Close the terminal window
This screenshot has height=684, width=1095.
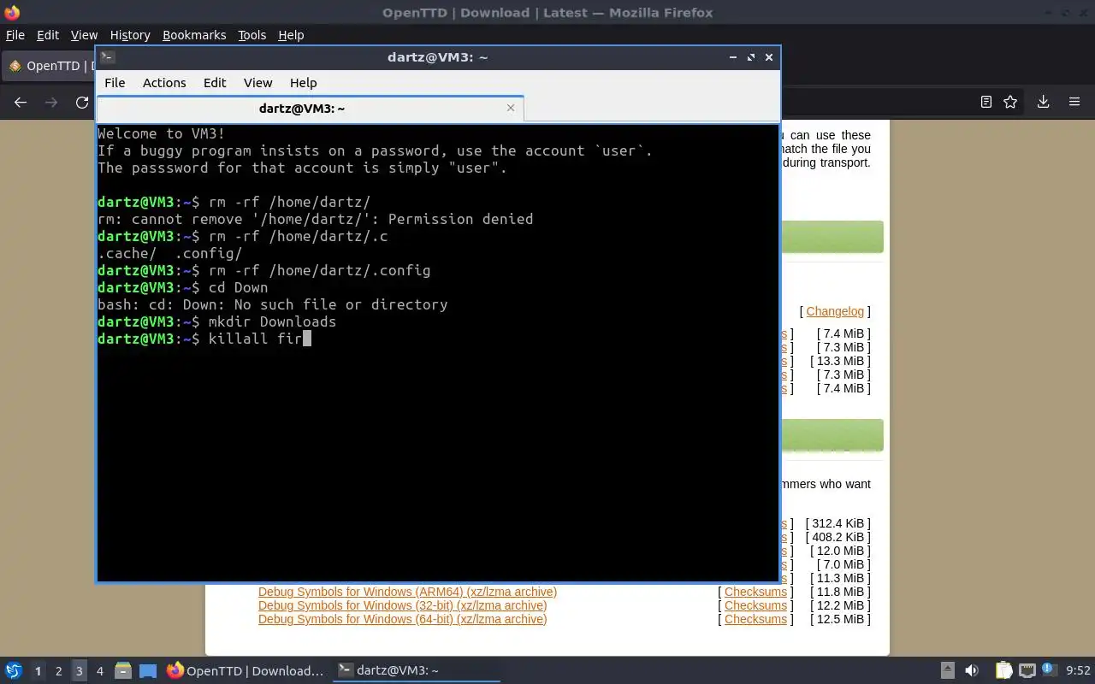769,57
